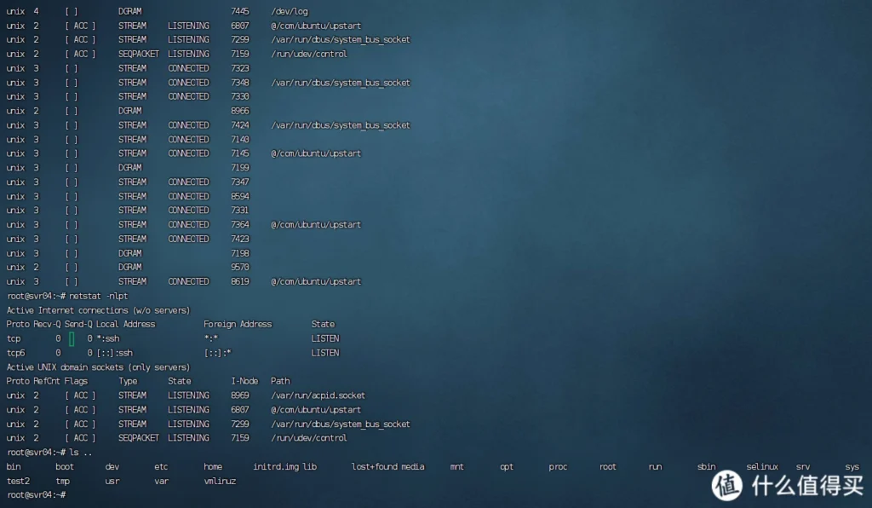Click the green cursor block in tcp row
Screen dimensions: 872x508
(72, 339)
